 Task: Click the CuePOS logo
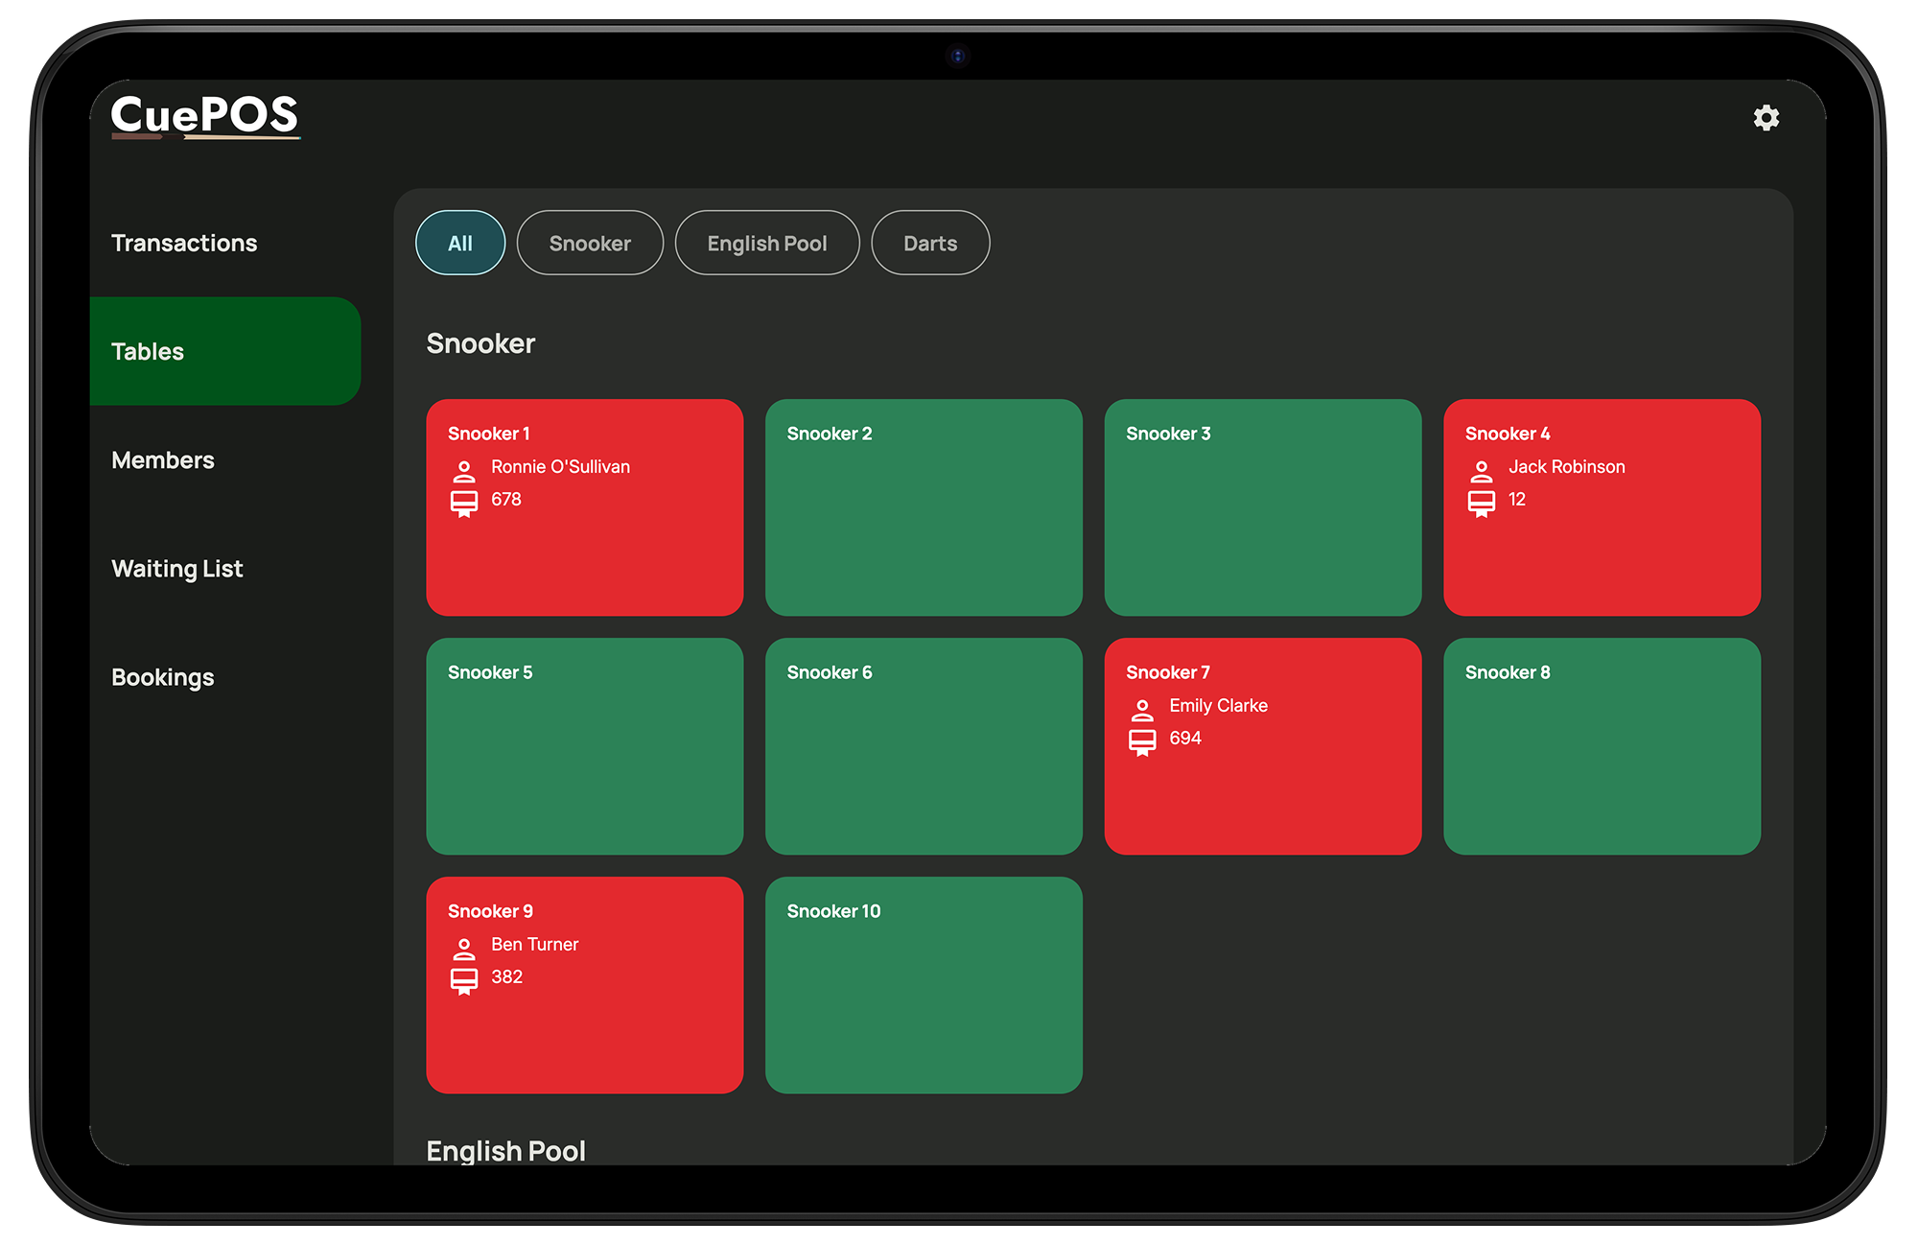204,116
